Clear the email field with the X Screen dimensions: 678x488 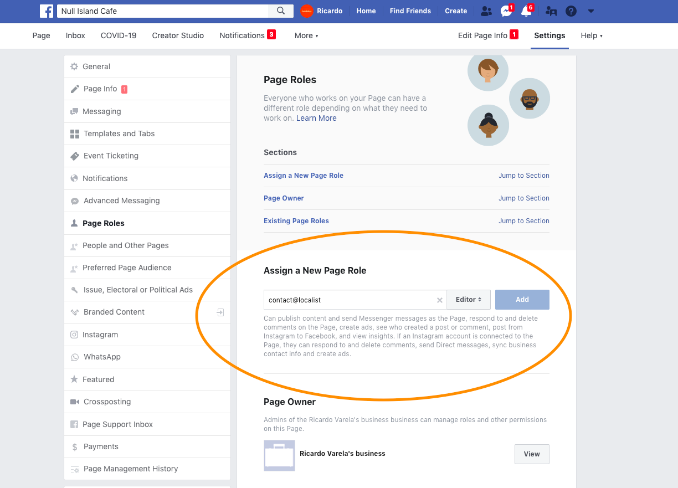(440, 300)
